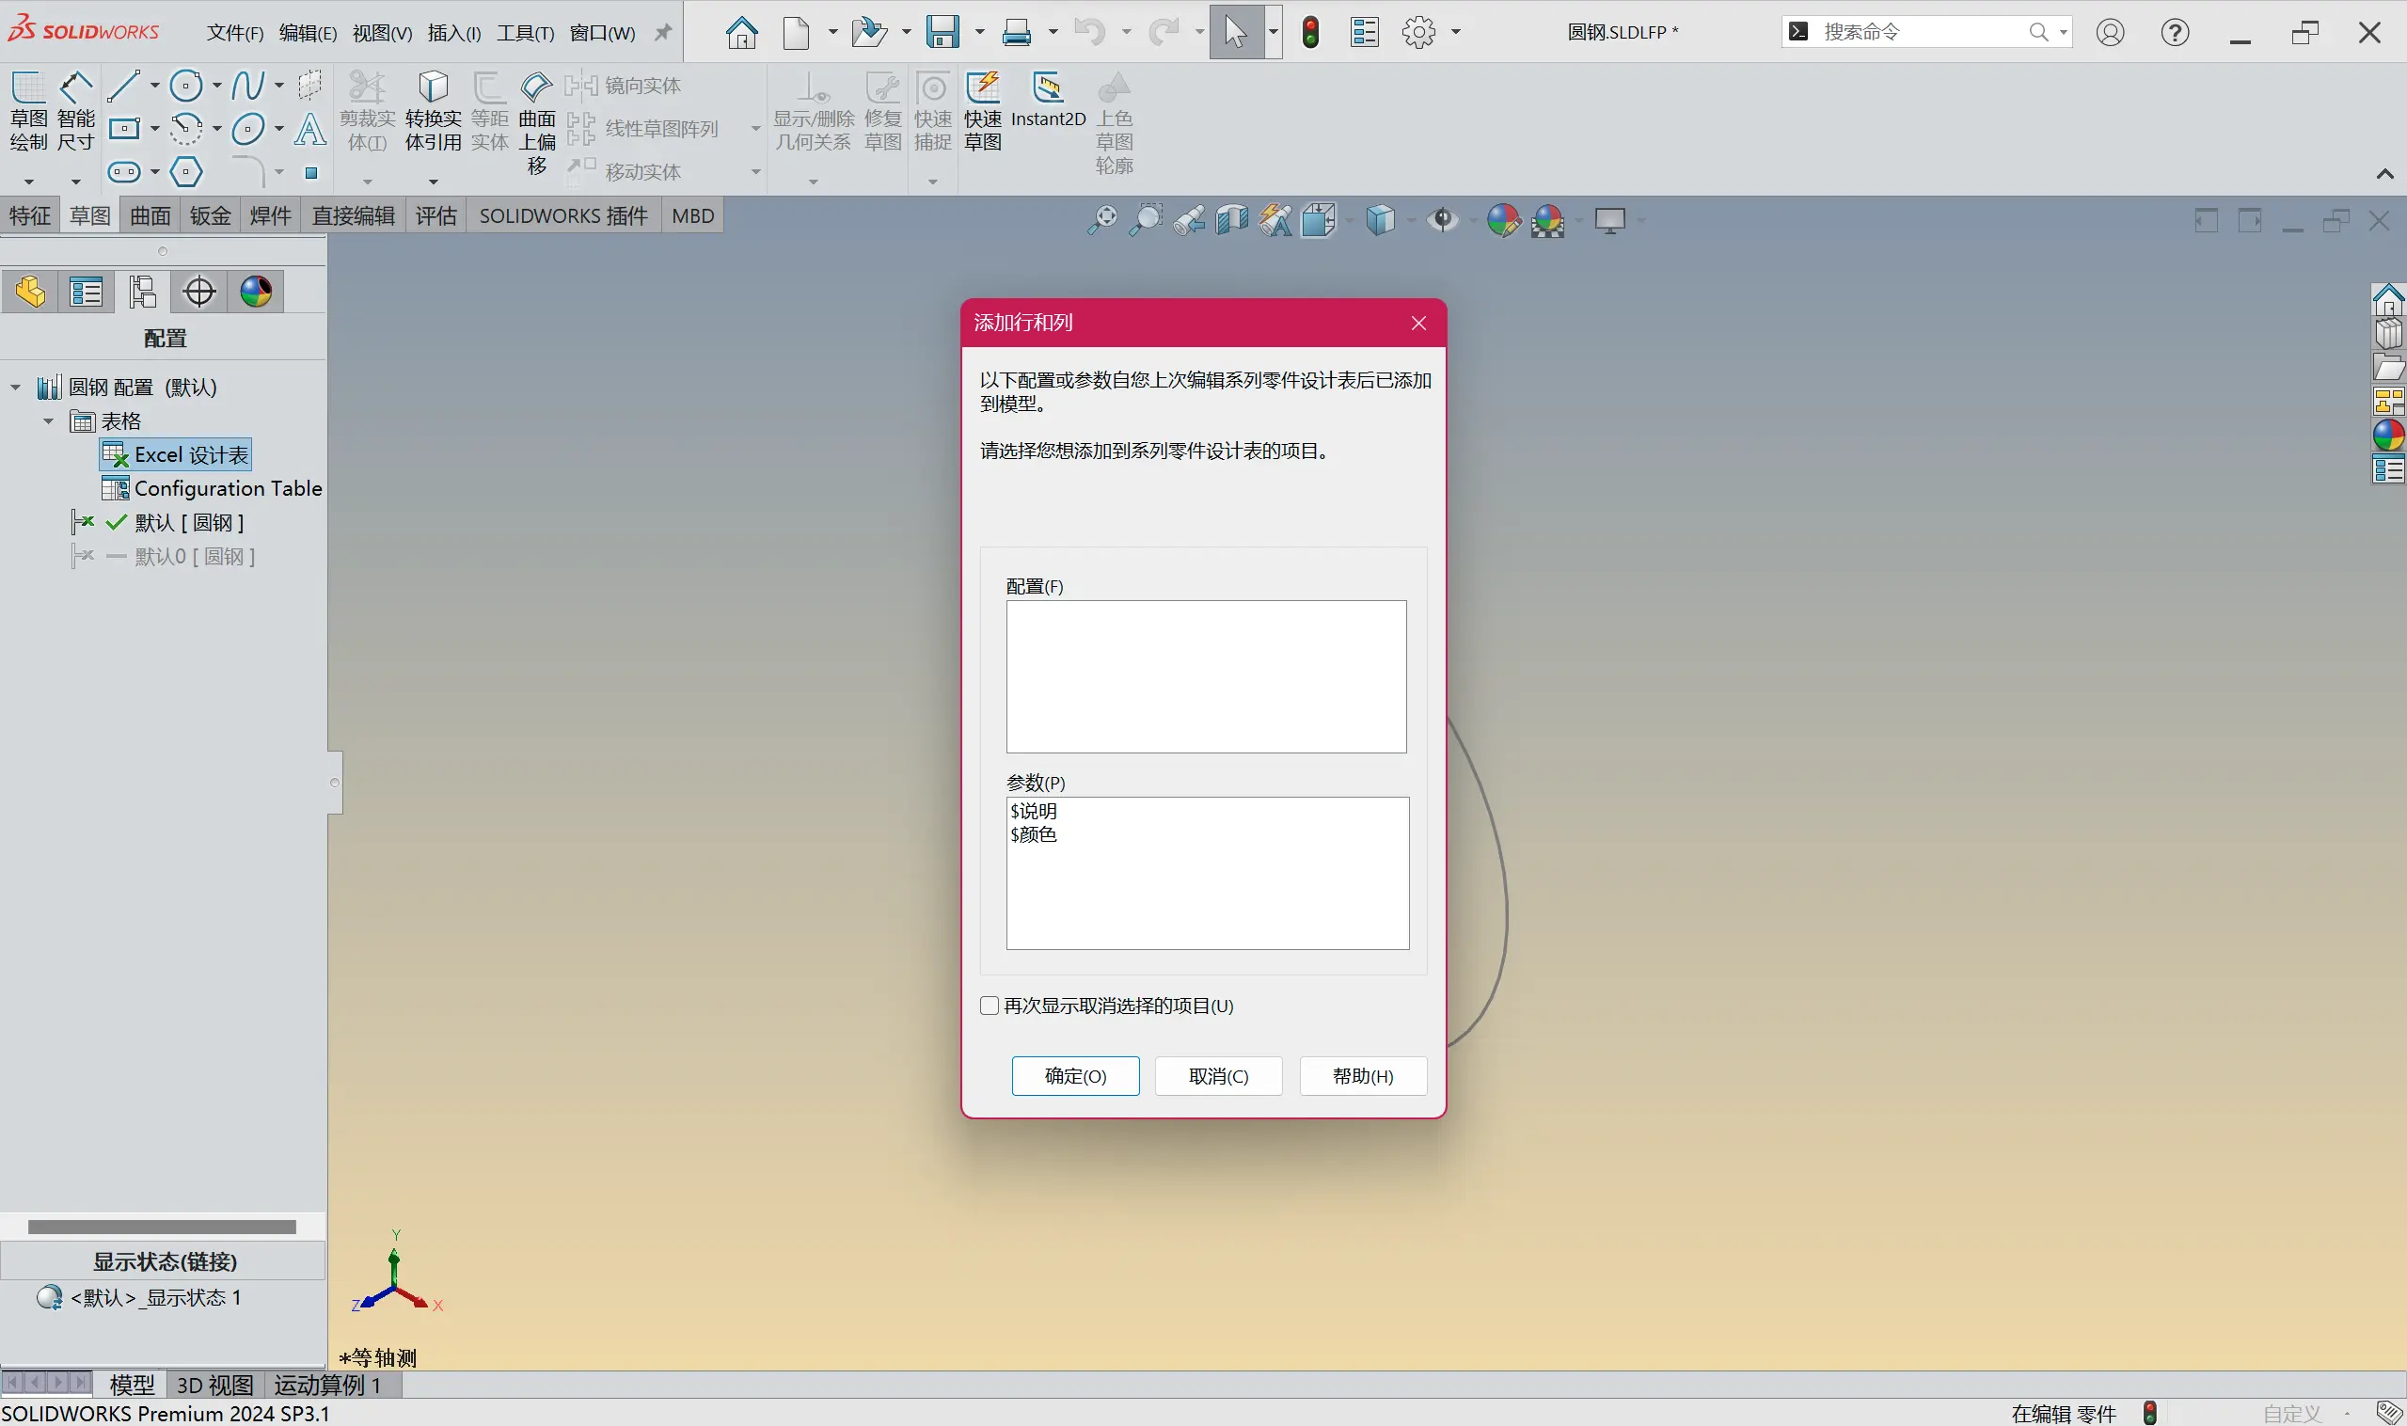This screenshot has height=1426, width=2407.
Task: Check '再次显示取消选择的项目' checkbox
Action: pos(989,1006)
